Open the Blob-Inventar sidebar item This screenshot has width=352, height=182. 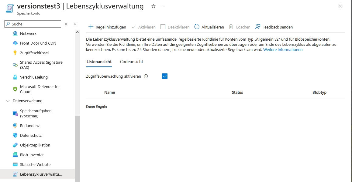[x=32, y=155]
